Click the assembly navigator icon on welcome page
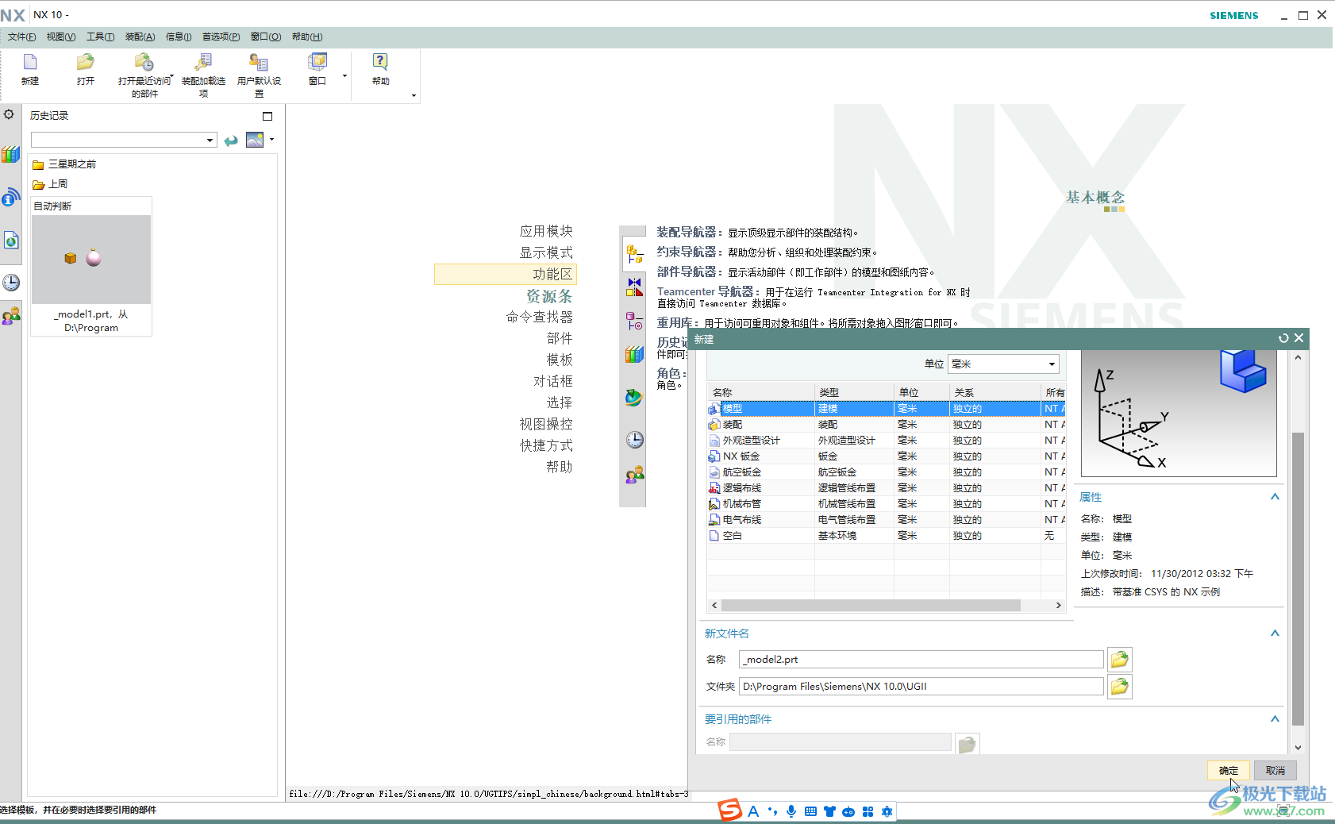Image resolution: width=1335 pixels, height=824 pixels. [634, 255]
